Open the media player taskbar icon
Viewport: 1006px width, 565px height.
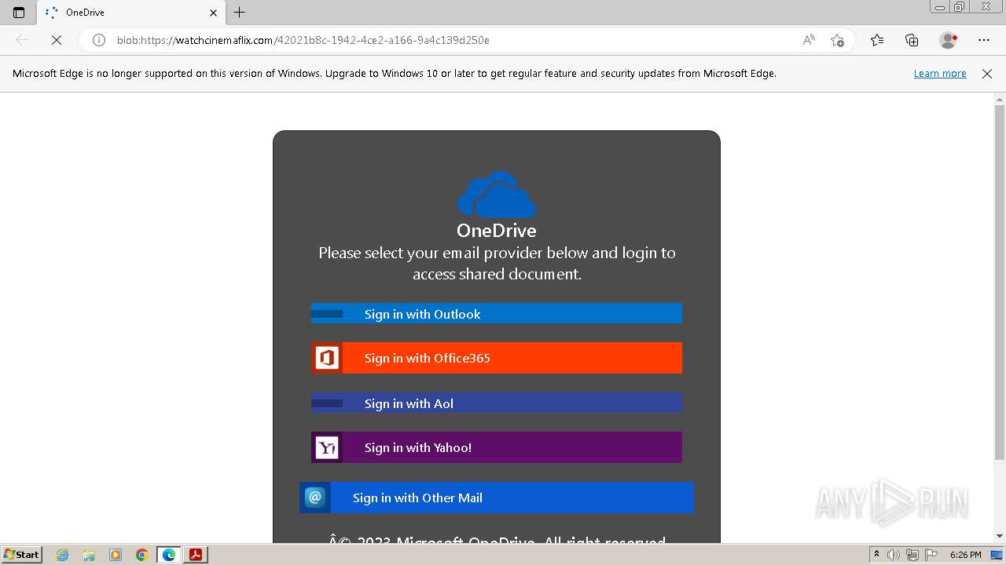116,555
